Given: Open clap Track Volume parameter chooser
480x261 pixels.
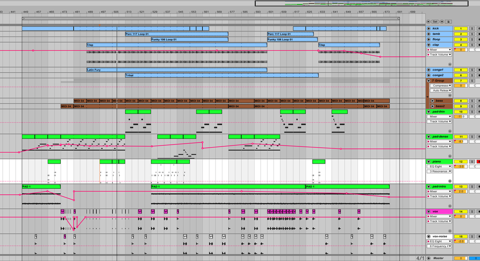Looking at the screenshot, I should click(x=439, y=55).
